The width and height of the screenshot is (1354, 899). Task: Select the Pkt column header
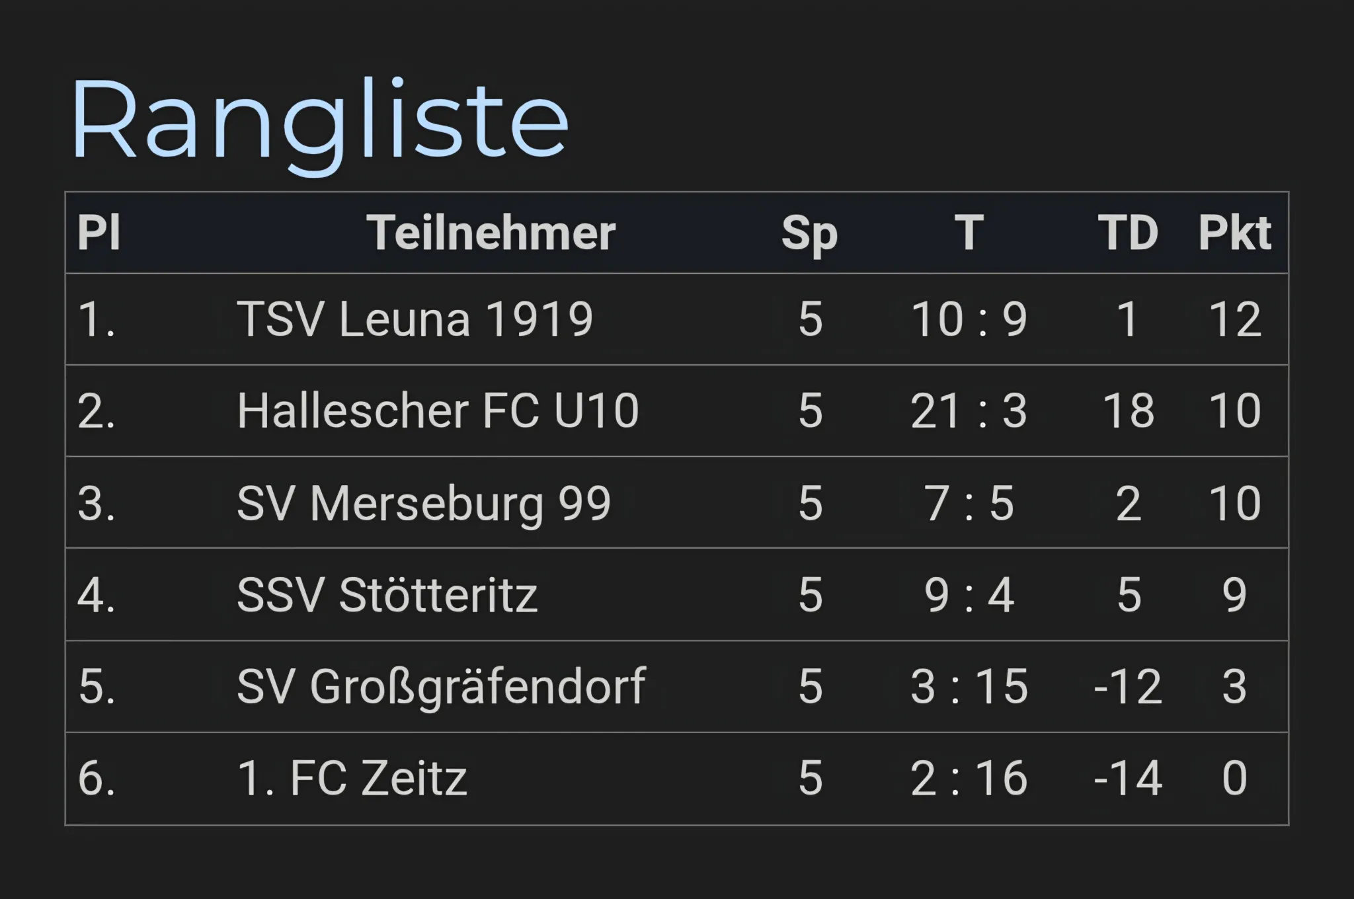[x=1234, y=233]
